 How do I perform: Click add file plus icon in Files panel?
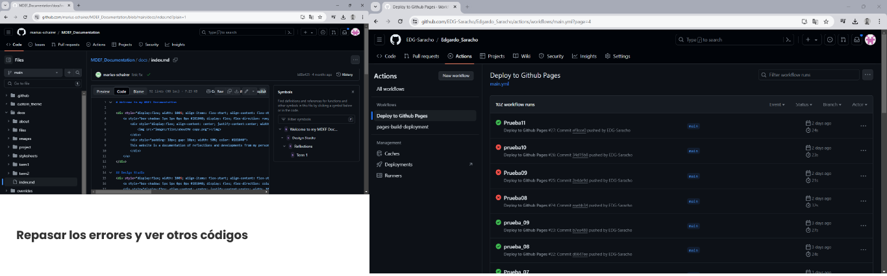point(69,73)
